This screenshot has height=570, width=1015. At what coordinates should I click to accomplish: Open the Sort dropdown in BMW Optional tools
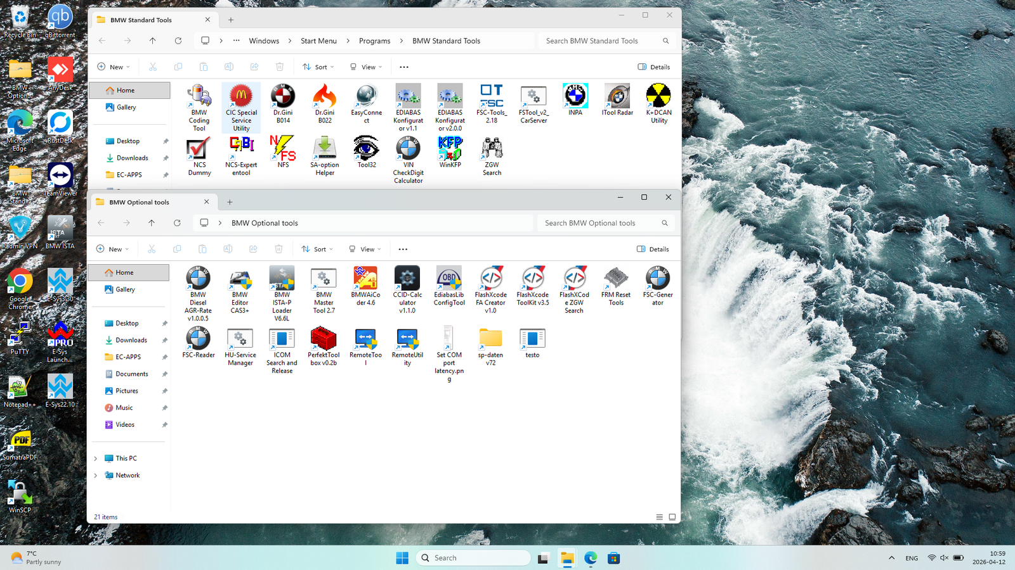point(318,250)
